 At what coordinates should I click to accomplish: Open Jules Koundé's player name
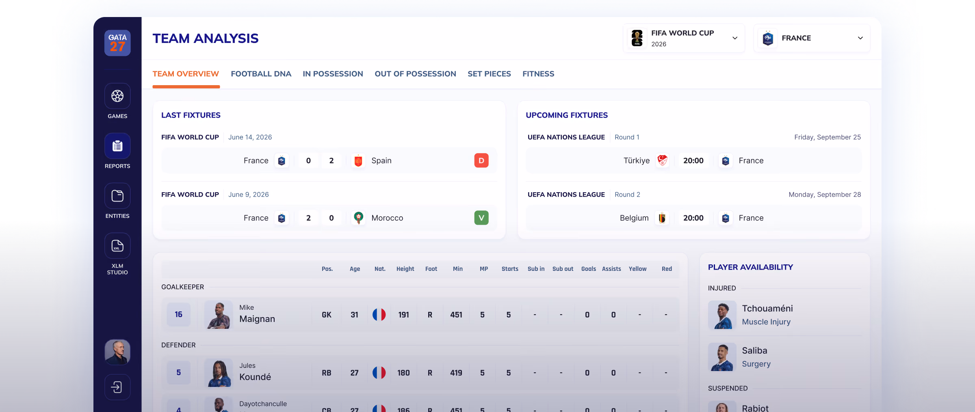(255, 372)
